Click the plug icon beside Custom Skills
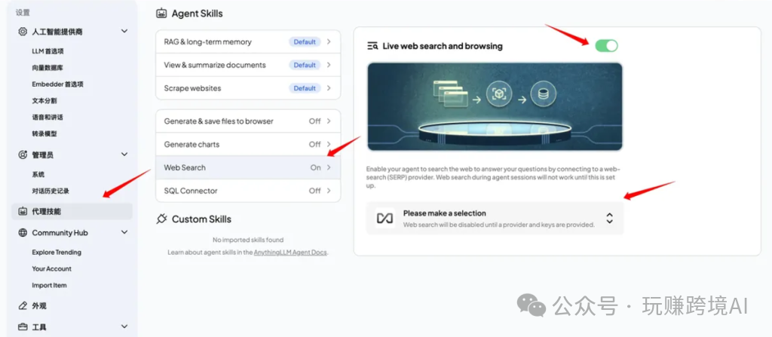 162,219
